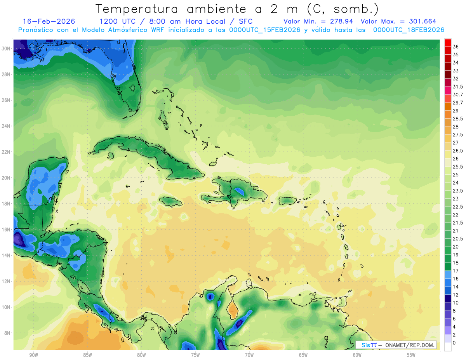This screenshot has width=466, height=360.
Task: Click '1200 UTC / 8:00 am Hora Local / SFC'
Action: (176, 21)
